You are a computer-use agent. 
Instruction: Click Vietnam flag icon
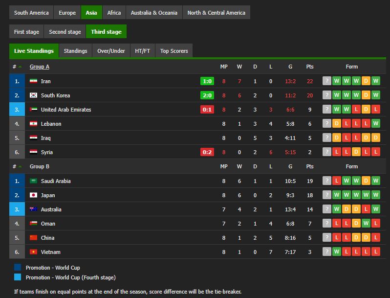(x=33, y=252)
